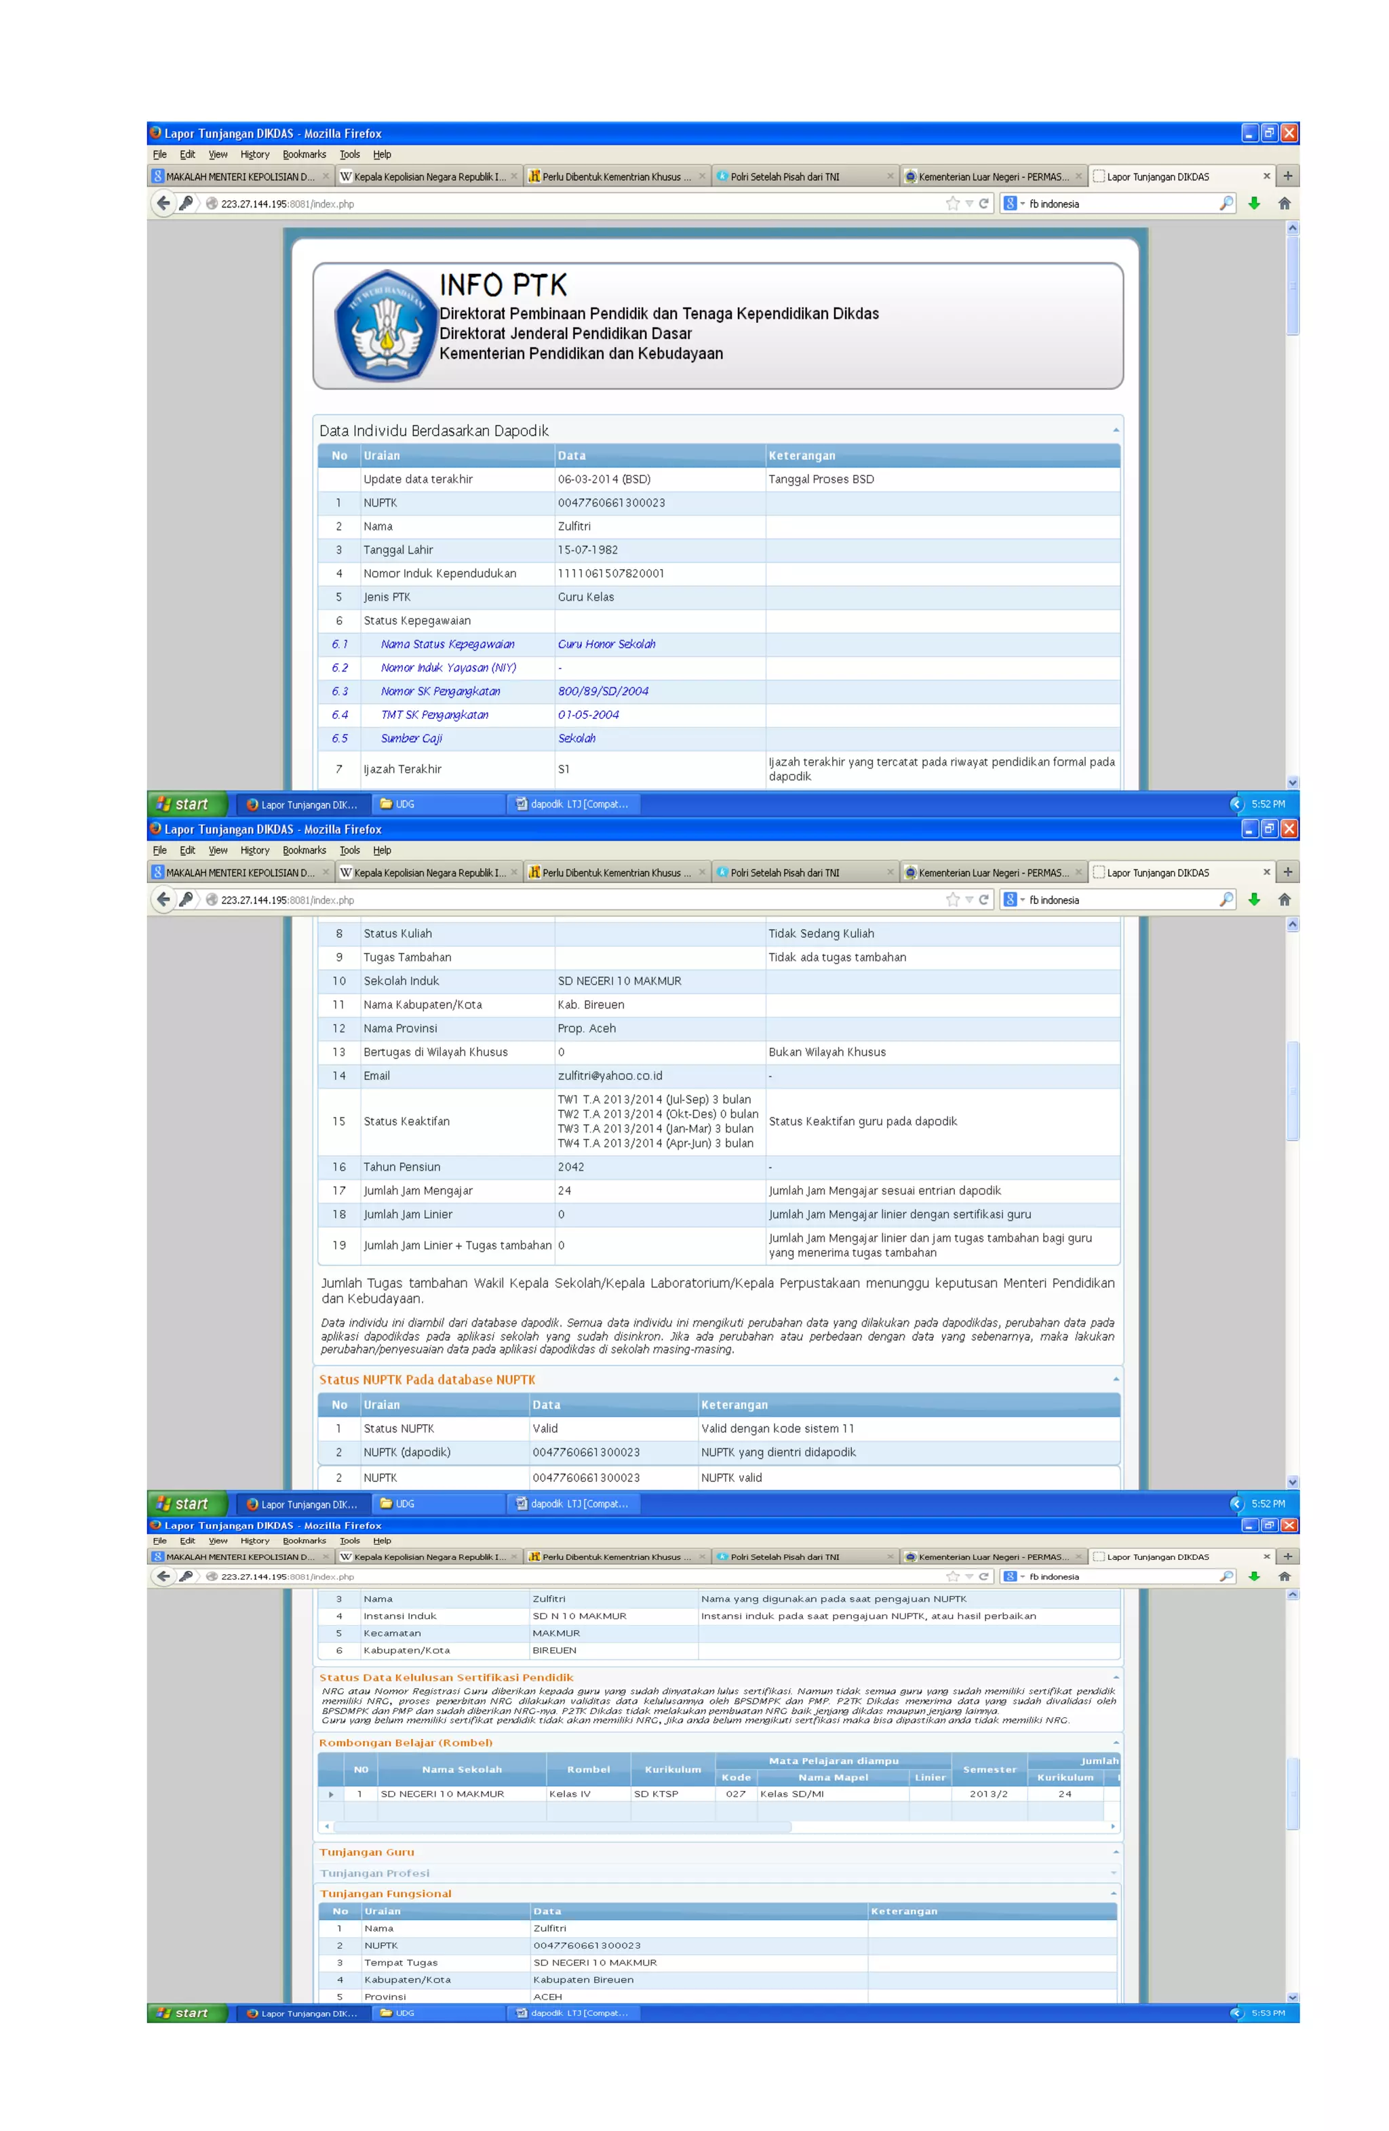Go to Firefox Home page icon
The width and height of the screenshot is (1389, 2131).
point(1285,203)
